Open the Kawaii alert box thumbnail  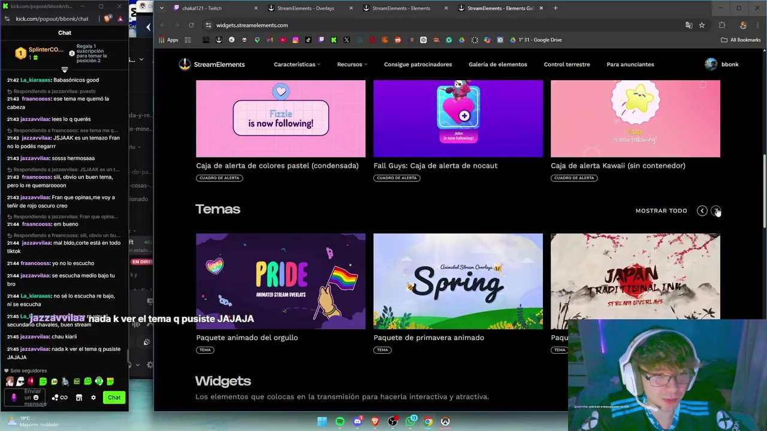coord(635,119)
